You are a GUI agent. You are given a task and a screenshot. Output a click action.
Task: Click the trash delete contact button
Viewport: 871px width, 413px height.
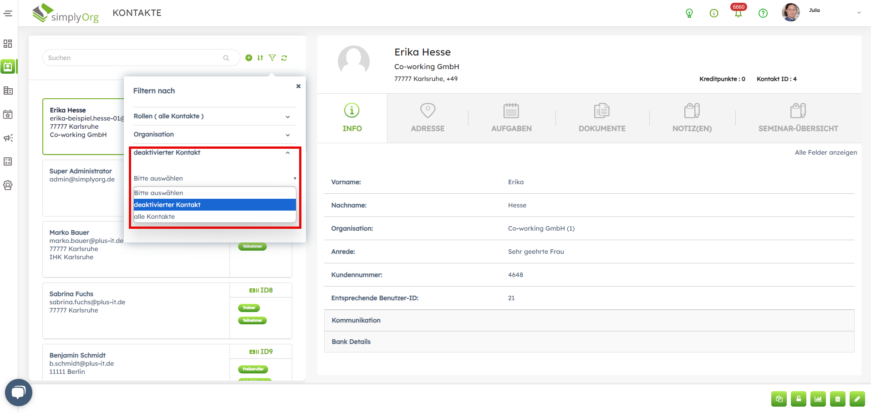(x=837, y=399)
